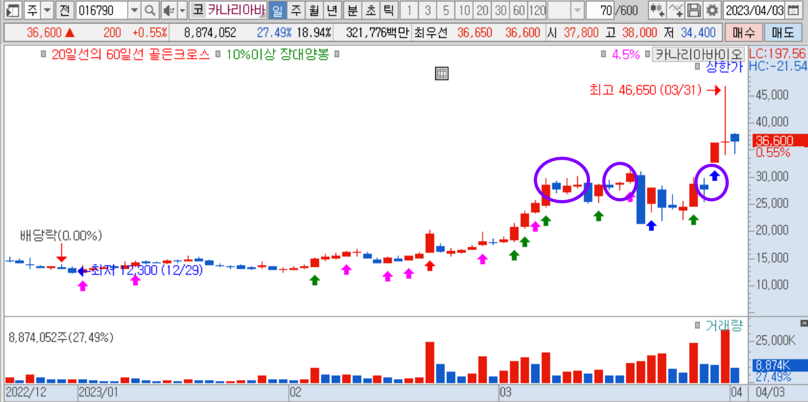Click the 배당락(0.00%) marker label
The height and width of the screenshot is (402, 808).
coord(61,236)
